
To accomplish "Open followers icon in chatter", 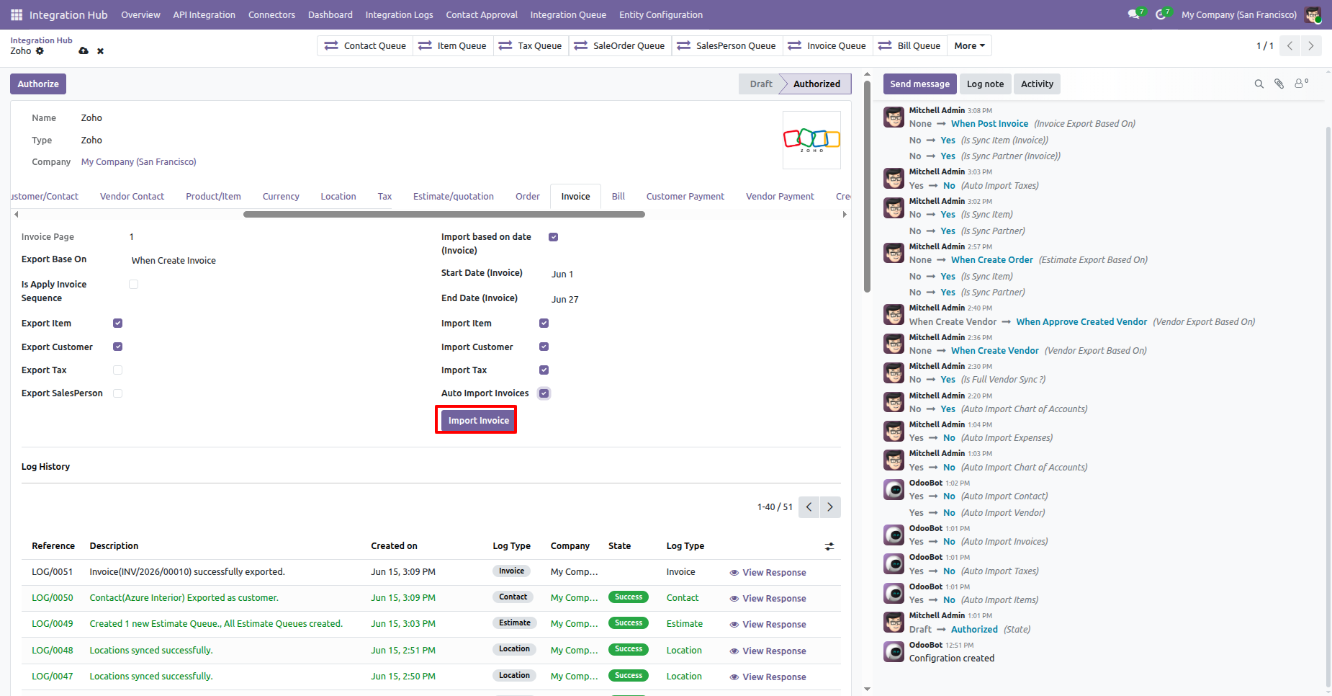I will pos(1301,84).
